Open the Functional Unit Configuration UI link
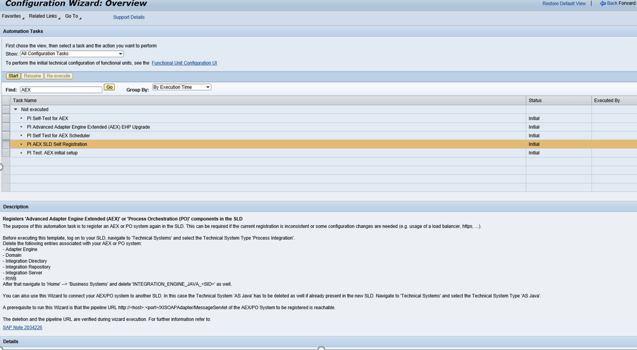Viewport: 637px width, 350px height. [x=184, y=63]
